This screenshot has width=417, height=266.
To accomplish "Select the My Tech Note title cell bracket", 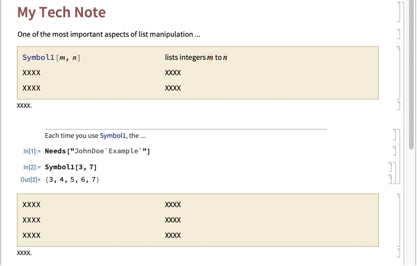I will pyautogui.click(x=398, y=11).
